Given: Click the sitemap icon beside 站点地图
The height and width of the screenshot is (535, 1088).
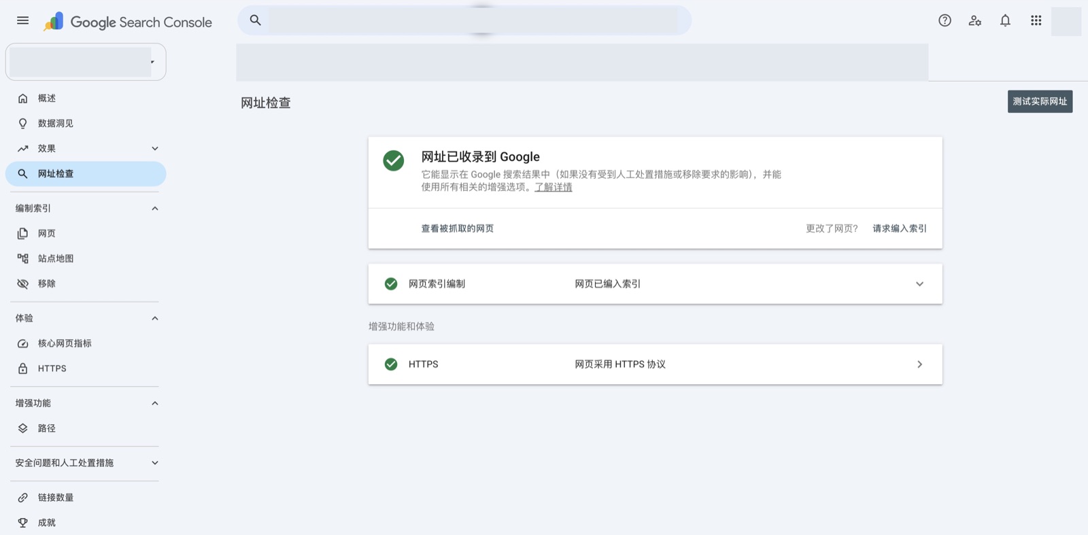Looking at the screenshot, I should 23,259.
